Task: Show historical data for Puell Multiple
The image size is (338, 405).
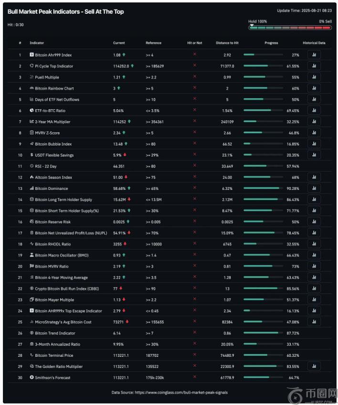Action: (x=314, y=77)
